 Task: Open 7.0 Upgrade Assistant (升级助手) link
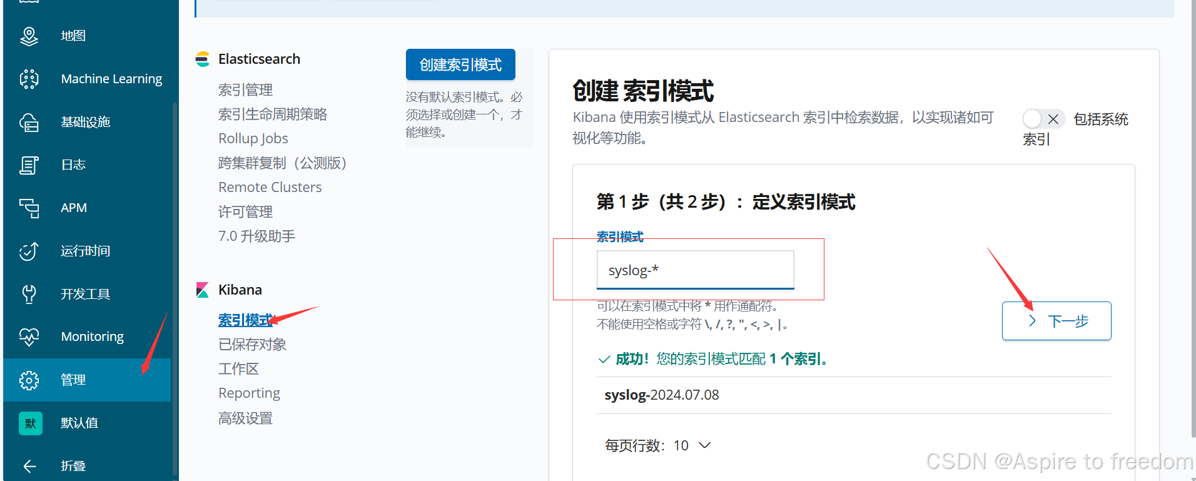(256, 236)
